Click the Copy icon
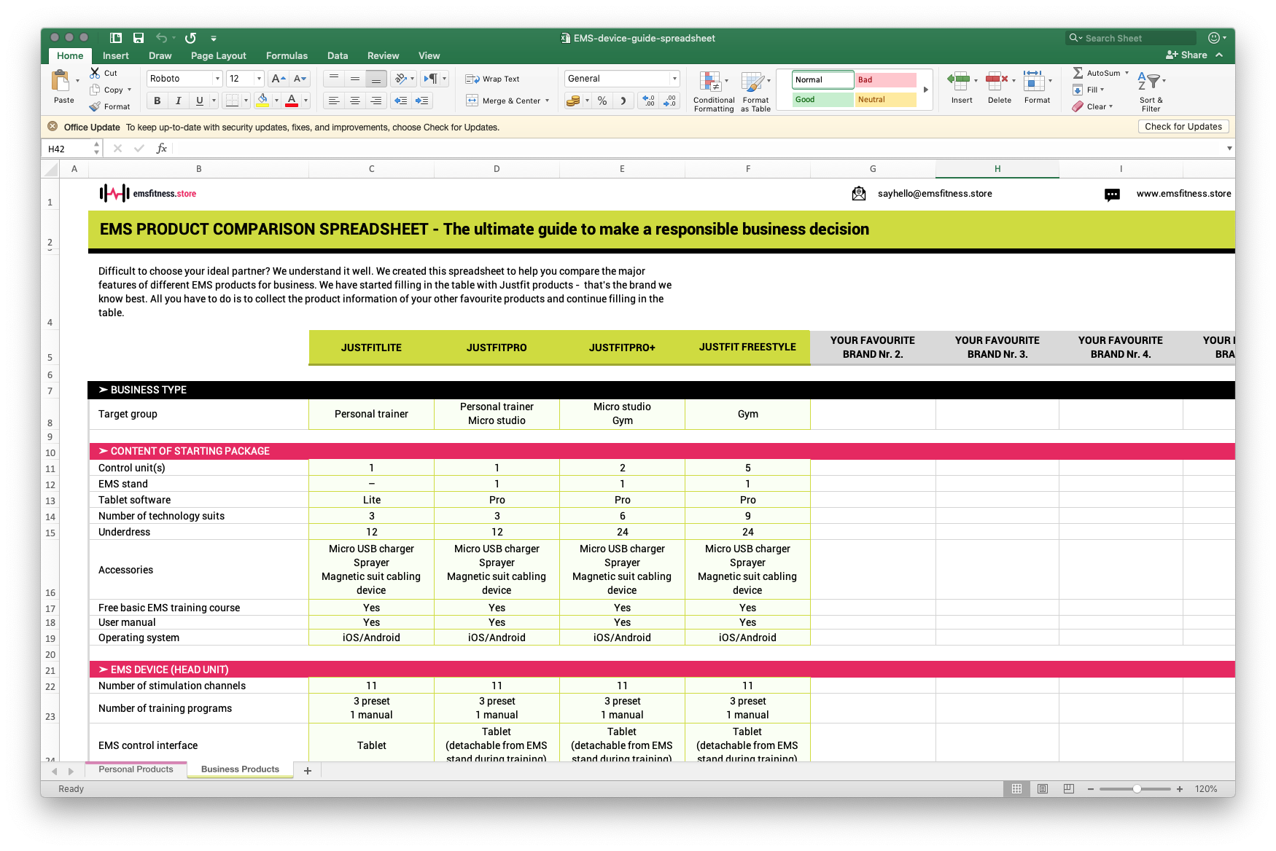Screen dimensions: 1276x851 95,90
